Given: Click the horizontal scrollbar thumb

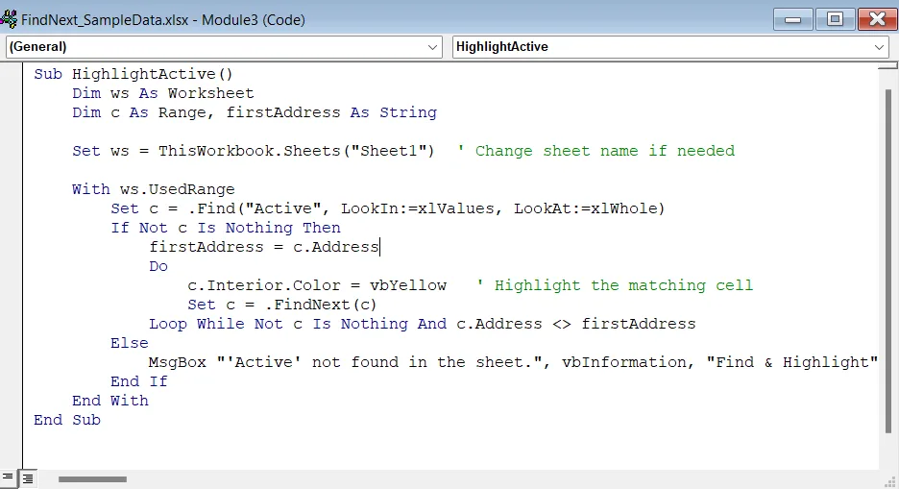Looking at the screenshot, I should pos(92,479).
